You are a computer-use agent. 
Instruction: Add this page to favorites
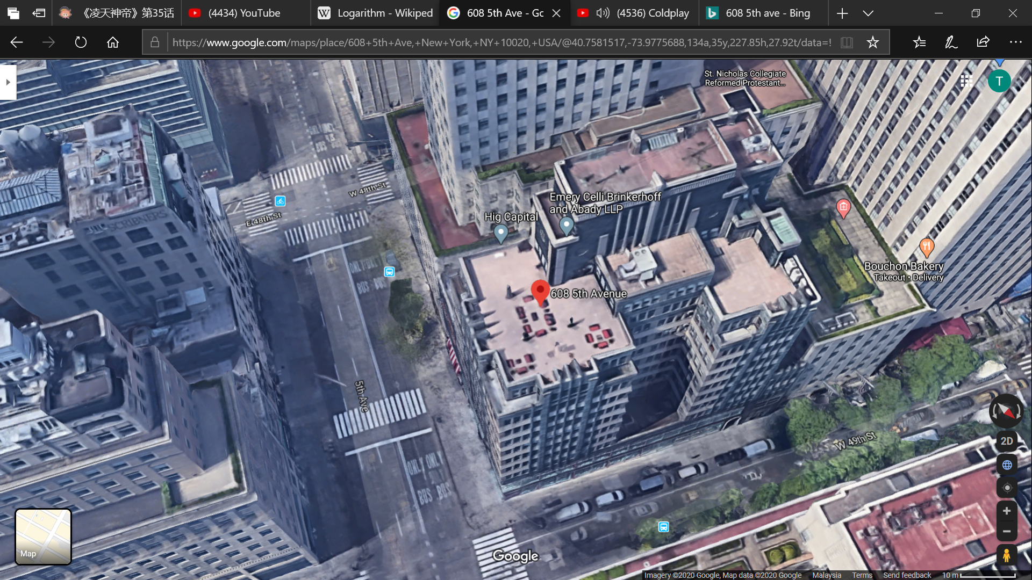[873, 42]
